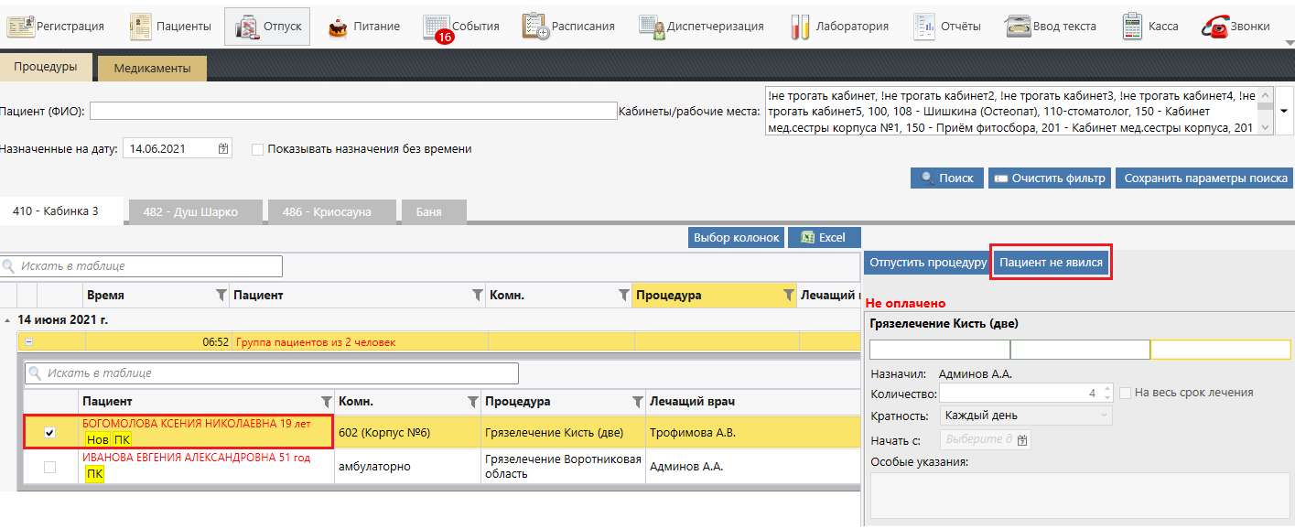Open the Регистрация module icon
Image resolution: width=1295 pixels, height=529 pixels.
tap(20, 27)
